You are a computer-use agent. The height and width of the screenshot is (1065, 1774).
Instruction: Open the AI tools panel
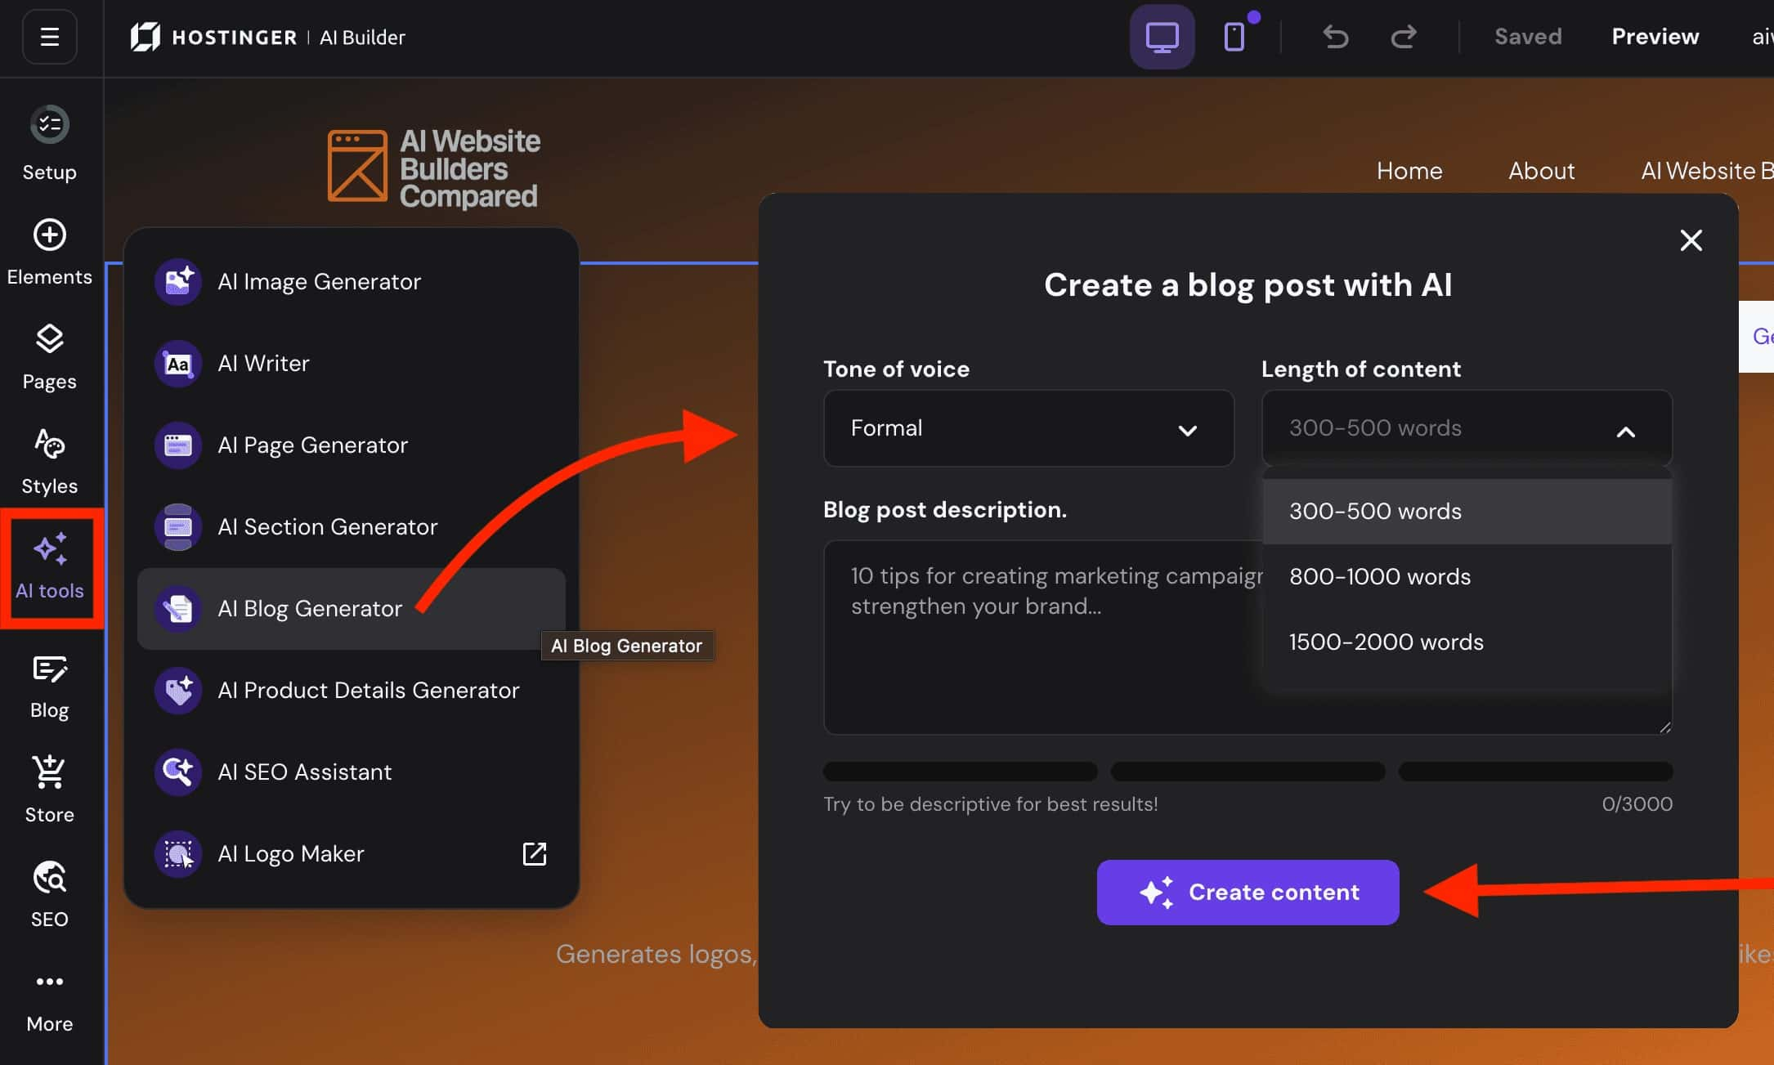tap(49, 566)
